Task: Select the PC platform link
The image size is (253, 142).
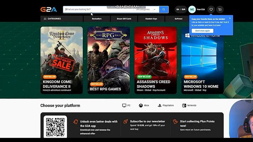Action: (126, 105)
